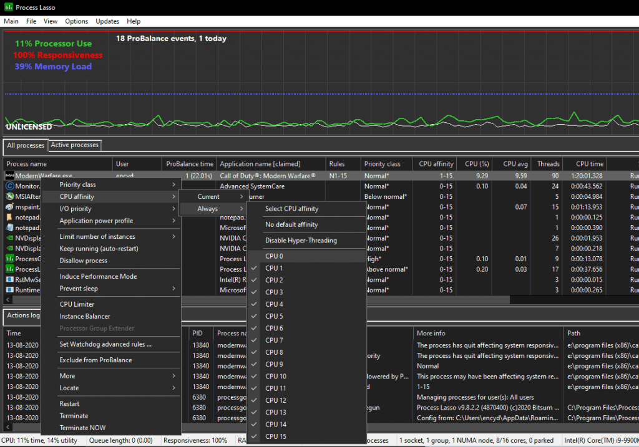Screen dimensions: 639x447
Task: Sort by the ProBalance time column header
Action: 189,164
